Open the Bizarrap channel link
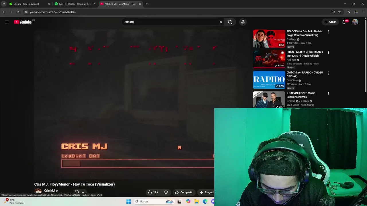 click(291, 101)
